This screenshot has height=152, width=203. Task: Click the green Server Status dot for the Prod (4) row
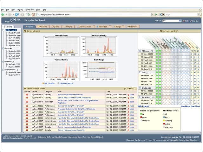(x=160, y=73)
